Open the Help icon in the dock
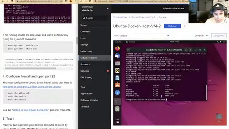The image size is (229, 129). coord(117,92)
